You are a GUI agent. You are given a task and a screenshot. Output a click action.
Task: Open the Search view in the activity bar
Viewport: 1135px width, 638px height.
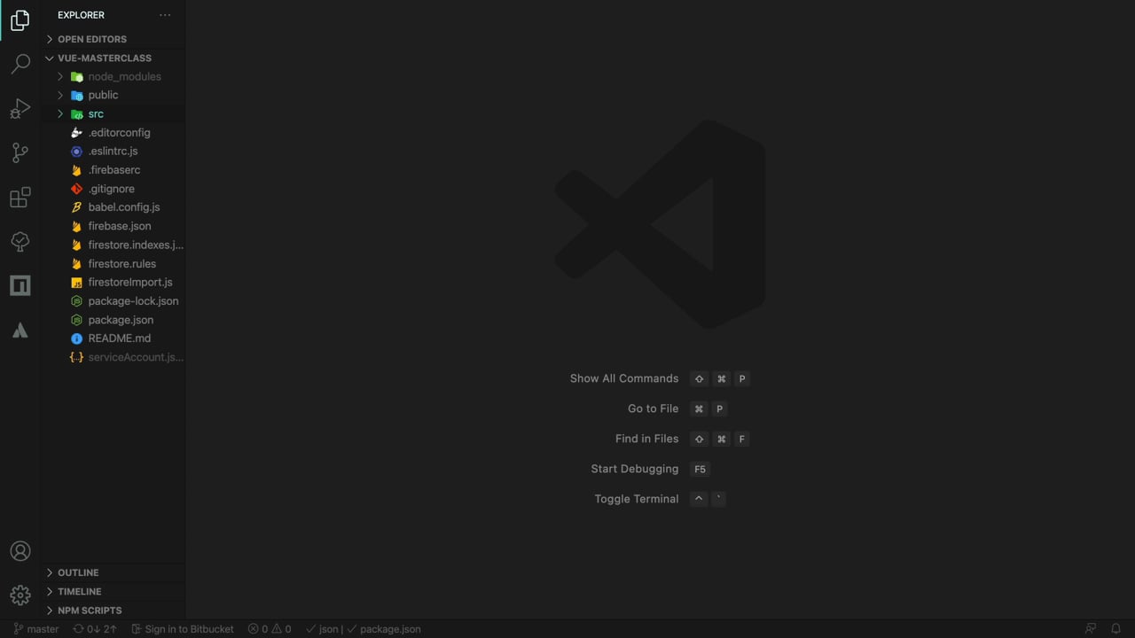(x=20, y=64)
